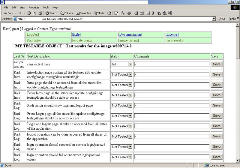
Task: Click the [LogOut] link
Action: pyautogui.click(x=32, y=34)
